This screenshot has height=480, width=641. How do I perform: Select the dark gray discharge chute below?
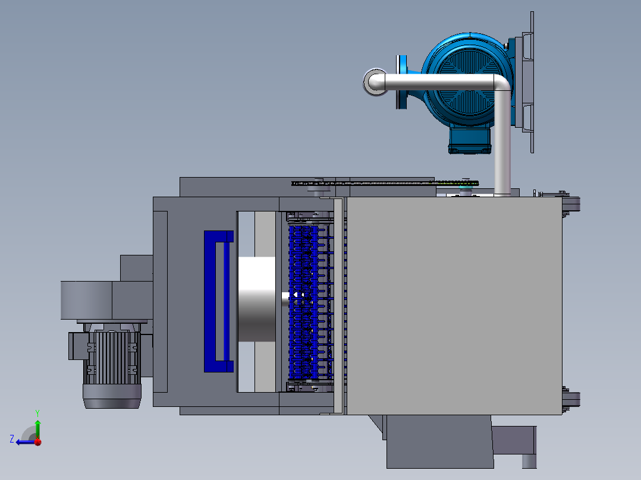439,441
